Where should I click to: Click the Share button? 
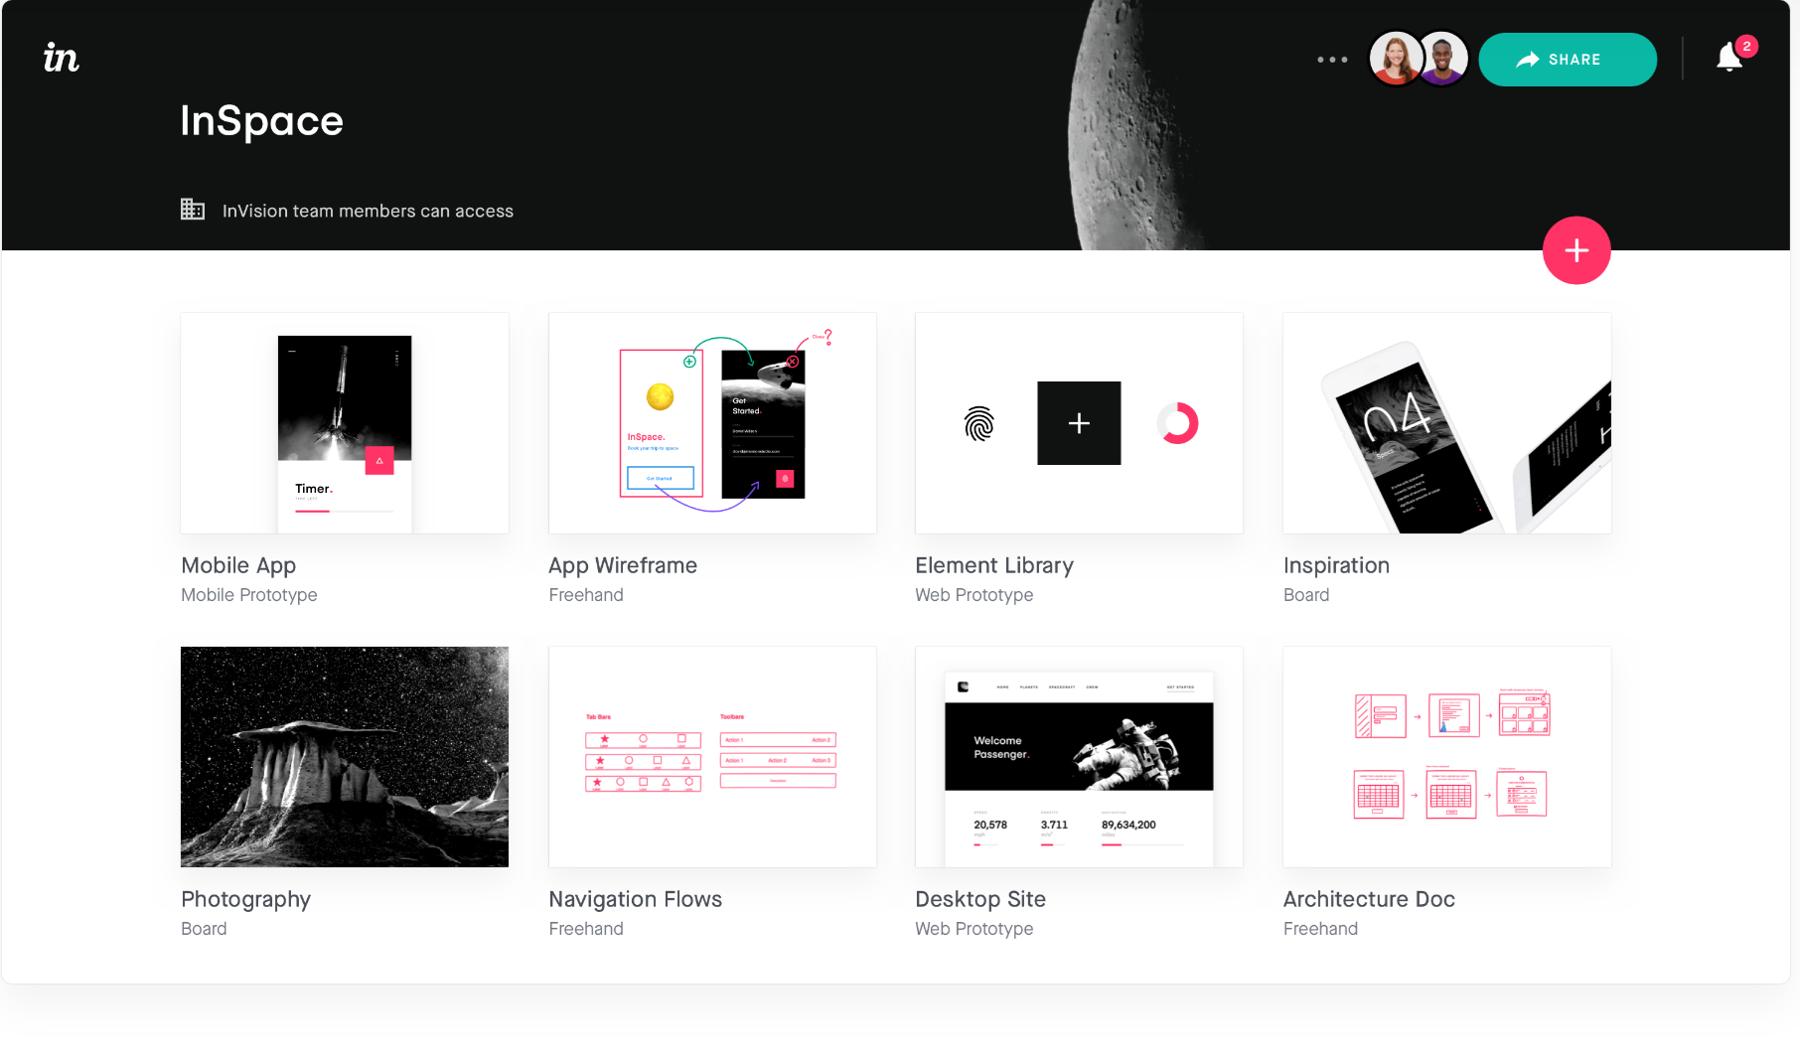(1568, 60)
